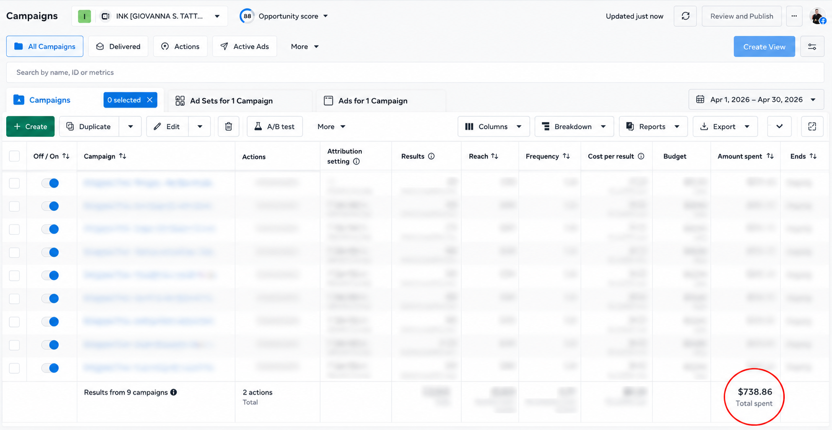The width and height of the screenshot is (832, 430).
Task: Sort by Off / On arrows
Action: [66, 156]
